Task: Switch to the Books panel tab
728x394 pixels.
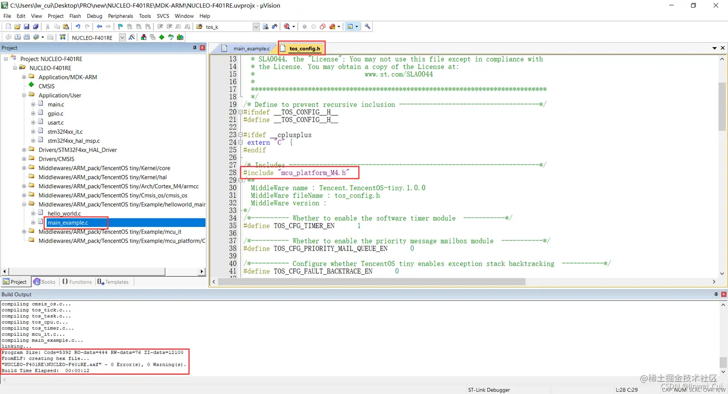Action: pos(44,282)
